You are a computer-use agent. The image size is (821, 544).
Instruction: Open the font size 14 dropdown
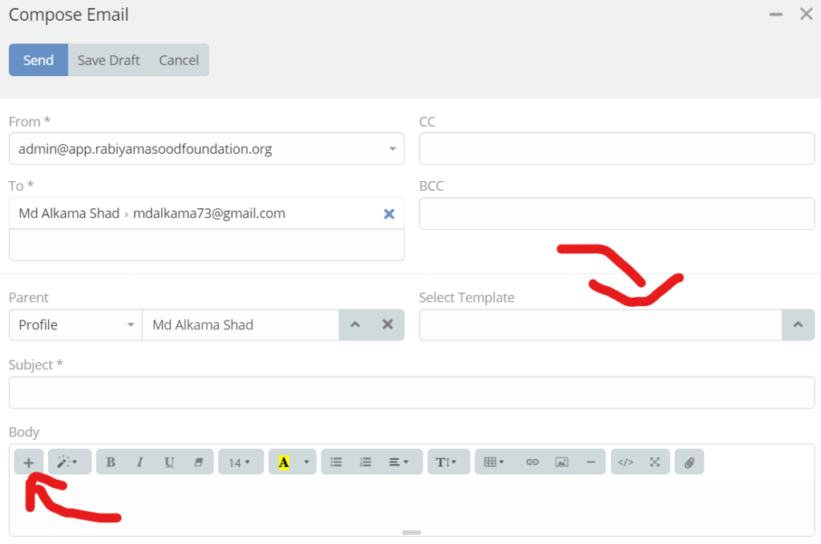[241, 461]
